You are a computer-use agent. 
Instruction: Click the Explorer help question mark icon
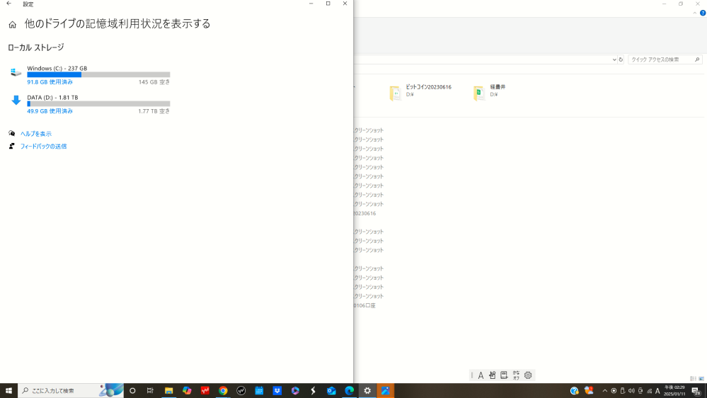coord(703,13)
